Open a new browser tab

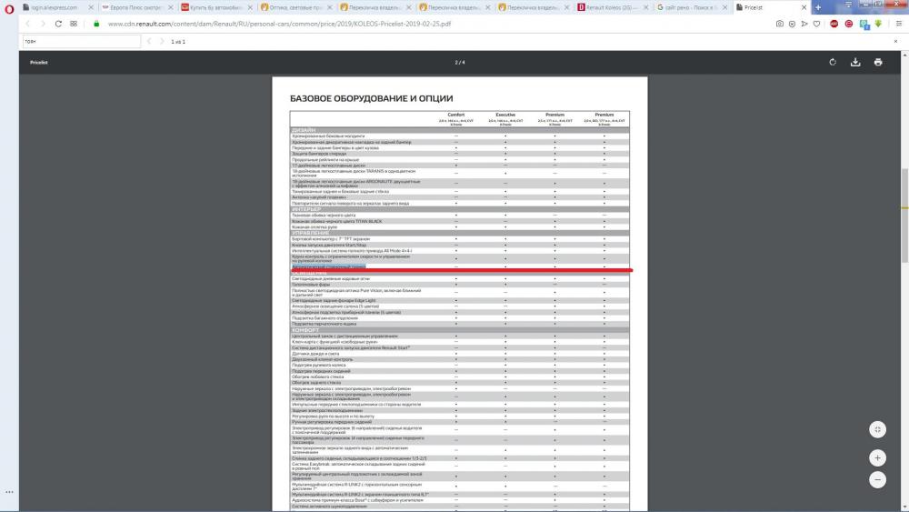point(818,7)
